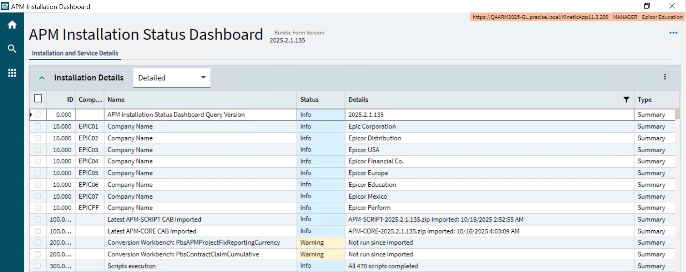Select the 'Epicor Europe' details cell
Viewport: 686px width, 272px height.
pos(489,173)
